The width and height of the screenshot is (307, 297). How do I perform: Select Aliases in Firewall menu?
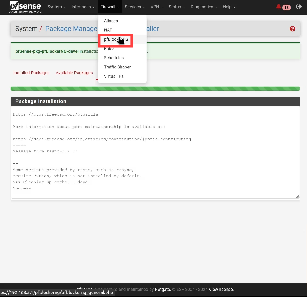click(122, 21)
